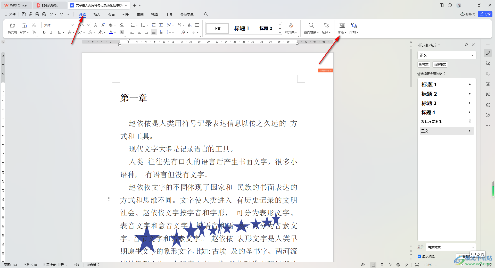This screenshot has height=268, width=495.
Task: Toggle Strikethrough formatting
Action: [69, 32]
